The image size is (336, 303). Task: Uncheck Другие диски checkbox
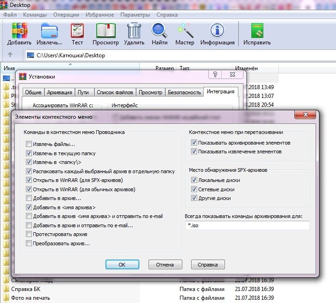point(194,198)
